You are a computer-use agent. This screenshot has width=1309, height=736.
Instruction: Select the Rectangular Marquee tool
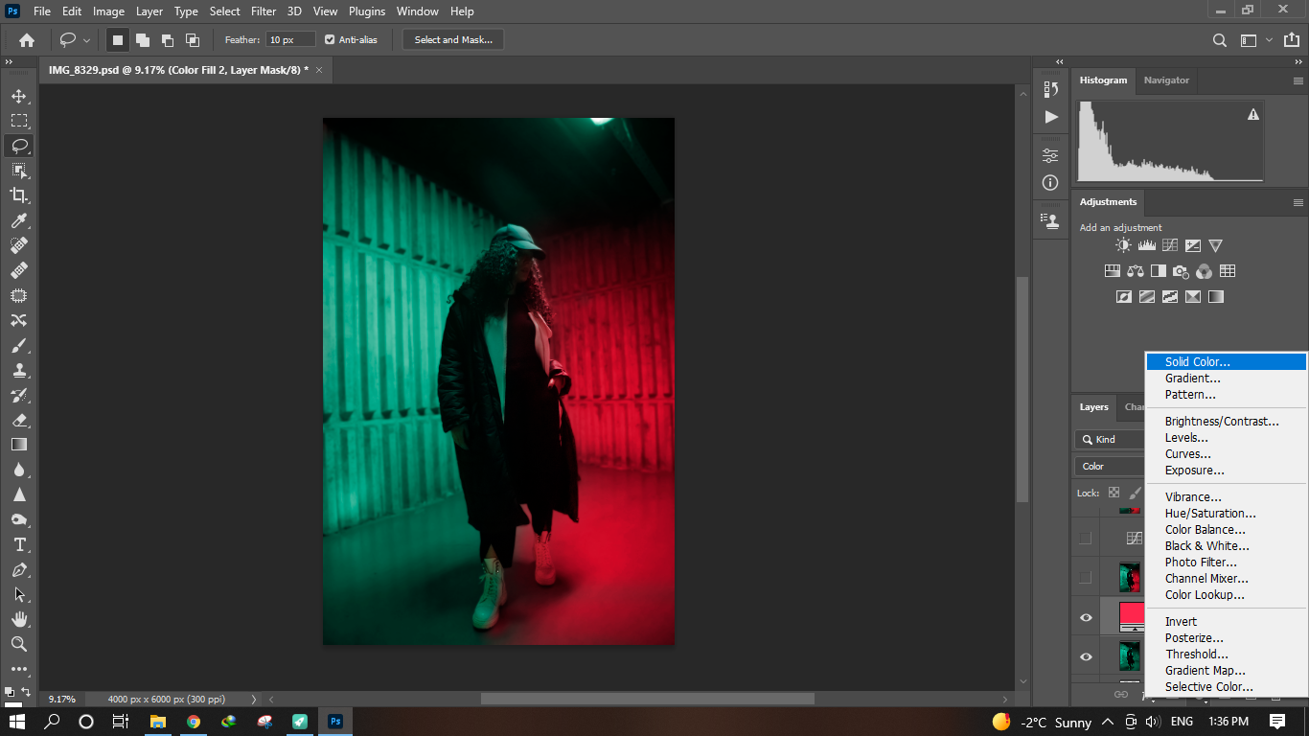19,121
